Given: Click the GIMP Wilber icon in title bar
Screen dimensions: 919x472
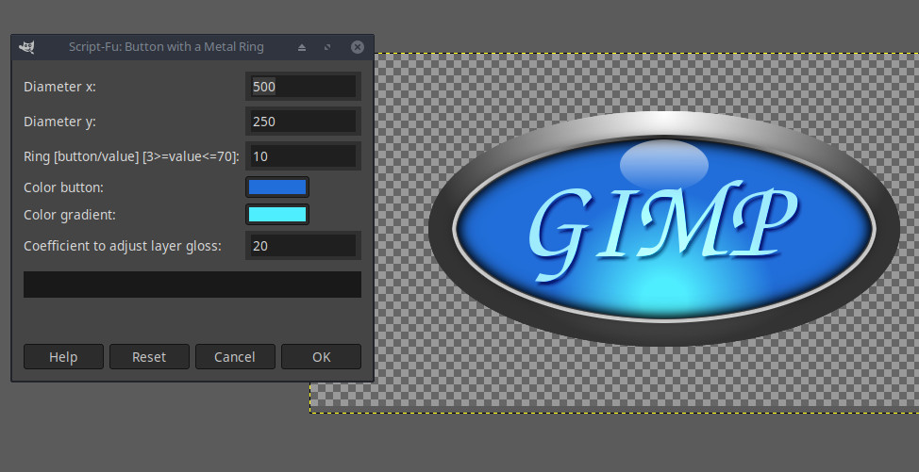Looking at the screenshot, I should (26, 47).
